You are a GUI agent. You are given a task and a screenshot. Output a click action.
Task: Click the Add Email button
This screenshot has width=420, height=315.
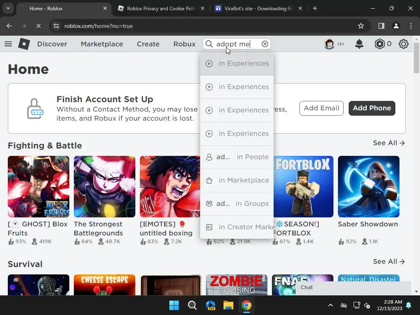coord(322,108)
